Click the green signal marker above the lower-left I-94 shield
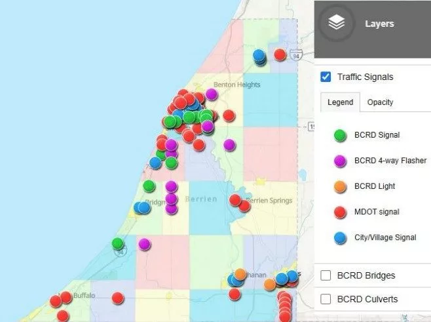 click(118, 243)
